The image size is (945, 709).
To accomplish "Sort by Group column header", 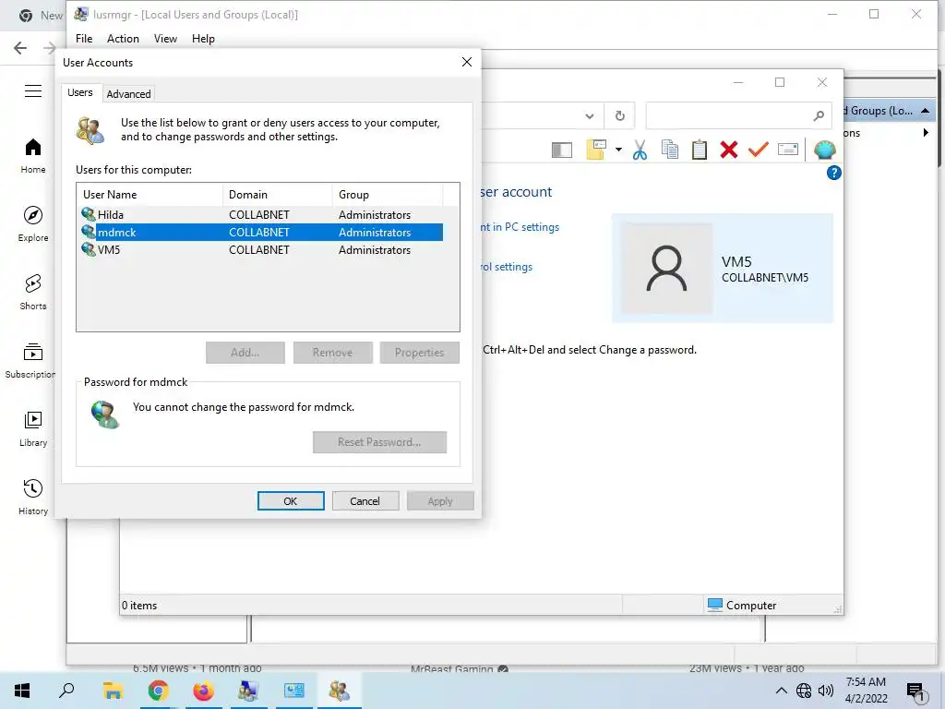I will [x=388, y=195].
